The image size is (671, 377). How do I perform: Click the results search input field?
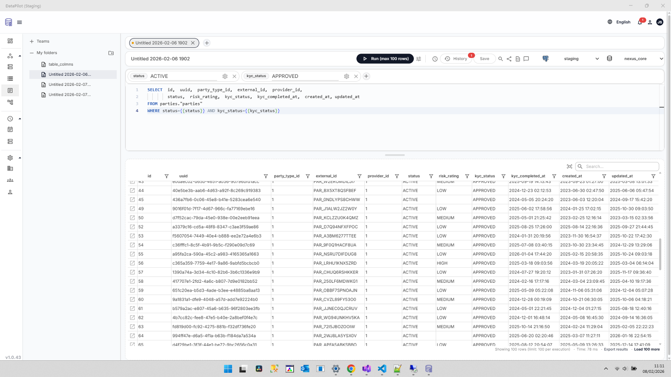pyautogui.click(x=616, y=166)
